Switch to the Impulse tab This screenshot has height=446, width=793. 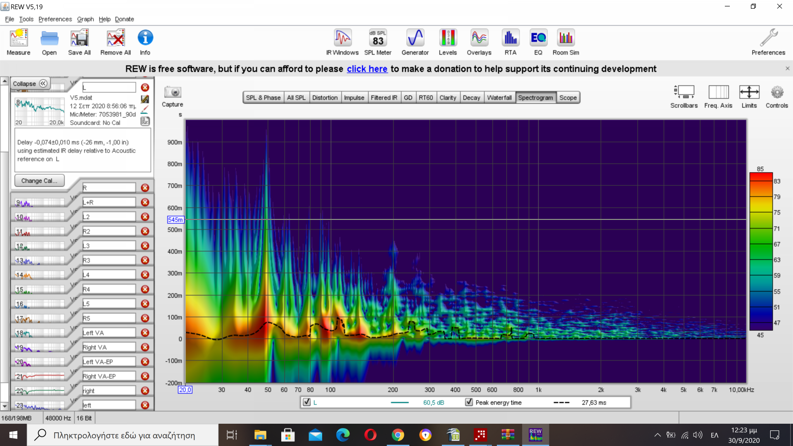[354, 97]
